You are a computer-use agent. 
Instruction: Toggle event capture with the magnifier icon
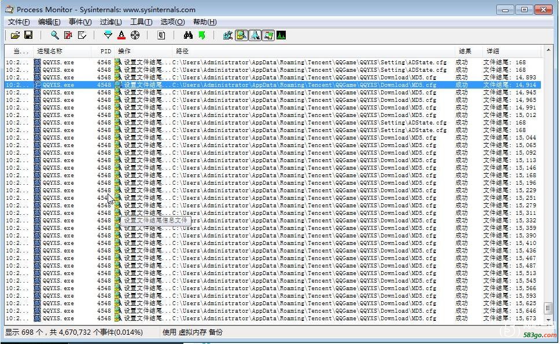tap(54, 35)
